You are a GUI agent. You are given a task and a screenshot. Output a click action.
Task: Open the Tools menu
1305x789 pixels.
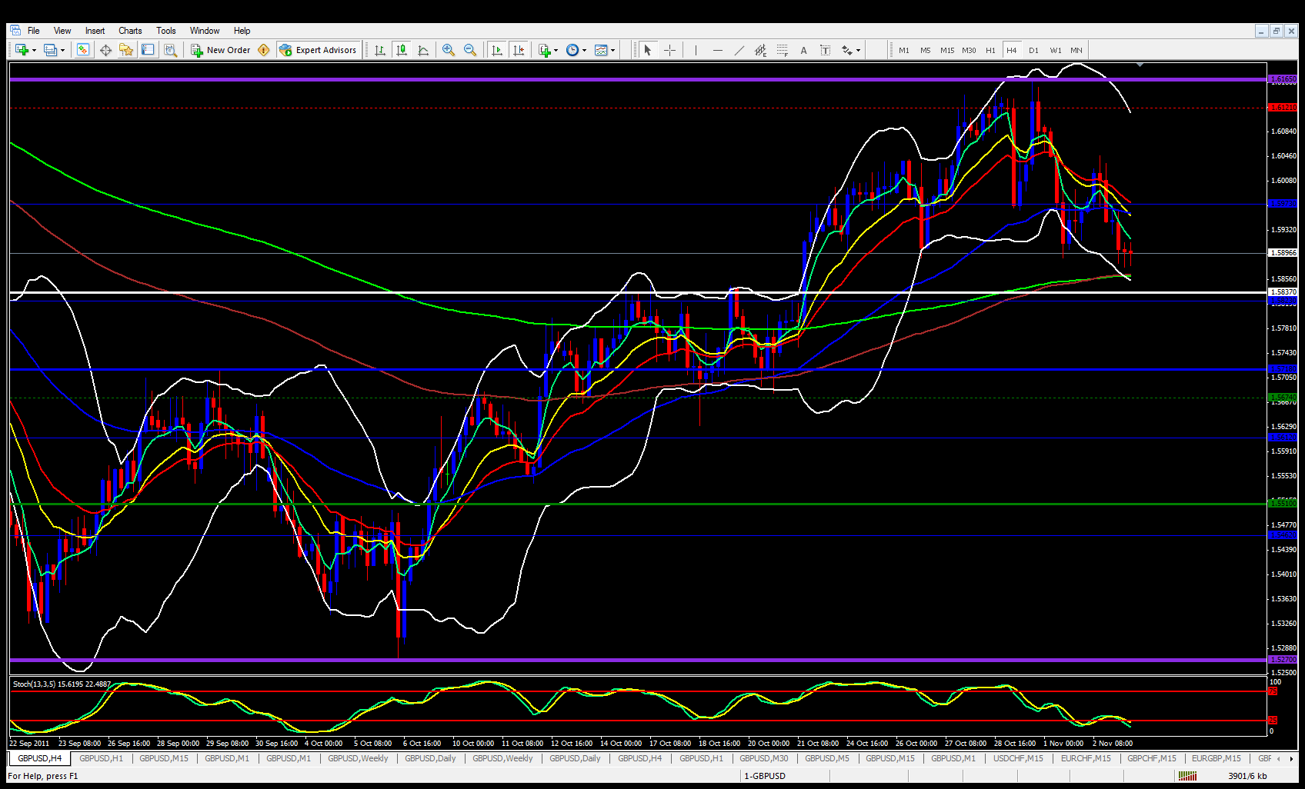pos(166,31)
